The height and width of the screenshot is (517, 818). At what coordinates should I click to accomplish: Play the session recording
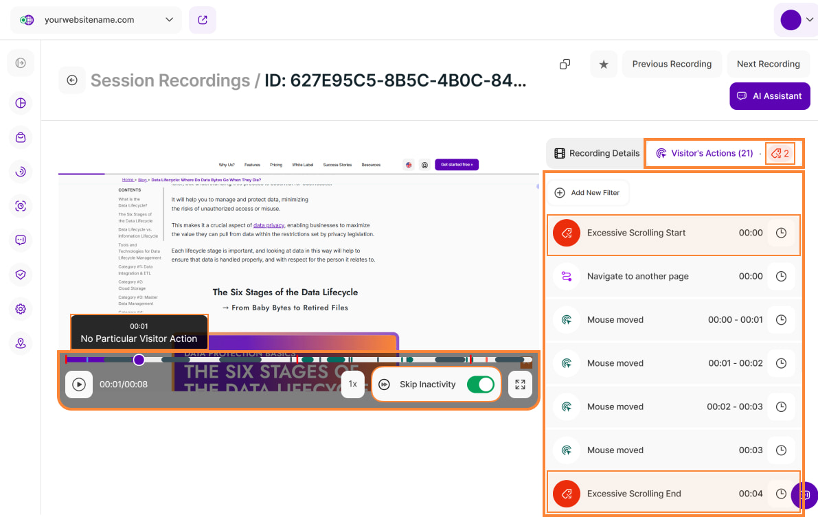79,384
